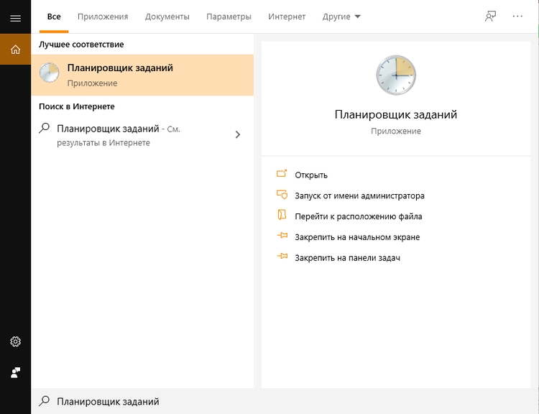Click the magnifier icon in search box
This screenshot has width=539, height=414.
[45, 400]
